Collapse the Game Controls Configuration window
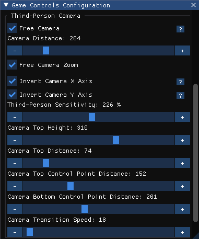Screen dimensions: 199x239 coord(6,5)
